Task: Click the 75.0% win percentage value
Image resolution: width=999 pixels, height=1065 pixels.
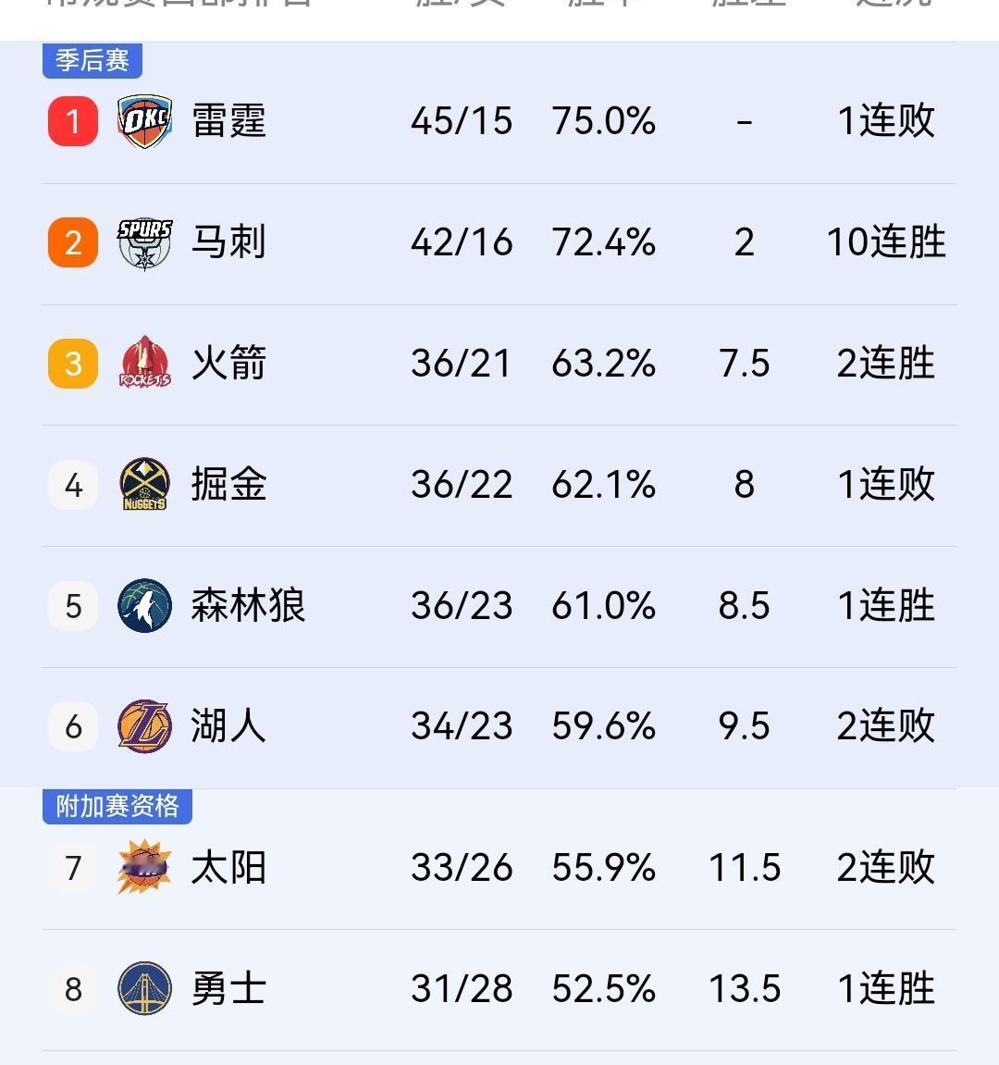Action: [604, 120]
